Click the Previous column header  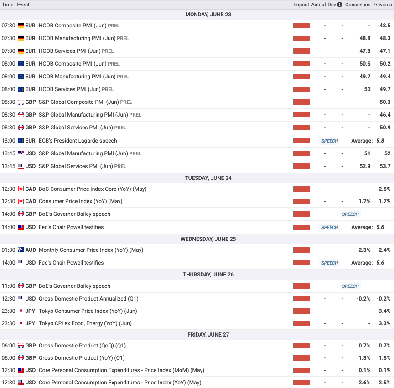click(x=382, y=5)
